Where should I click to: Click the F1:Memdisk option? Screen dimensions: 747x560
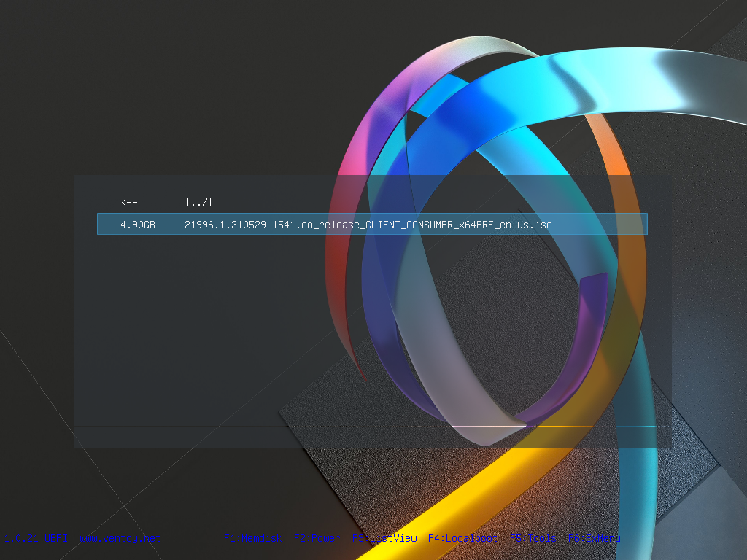pos(252,538)
